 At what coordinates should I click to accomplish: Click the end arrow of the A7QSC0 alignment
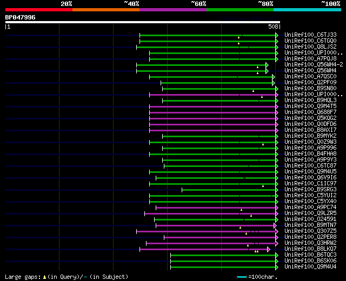click(x=274, y=77)
